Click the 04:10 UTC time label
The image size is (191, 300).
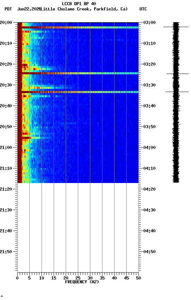(x=149, y=168)
